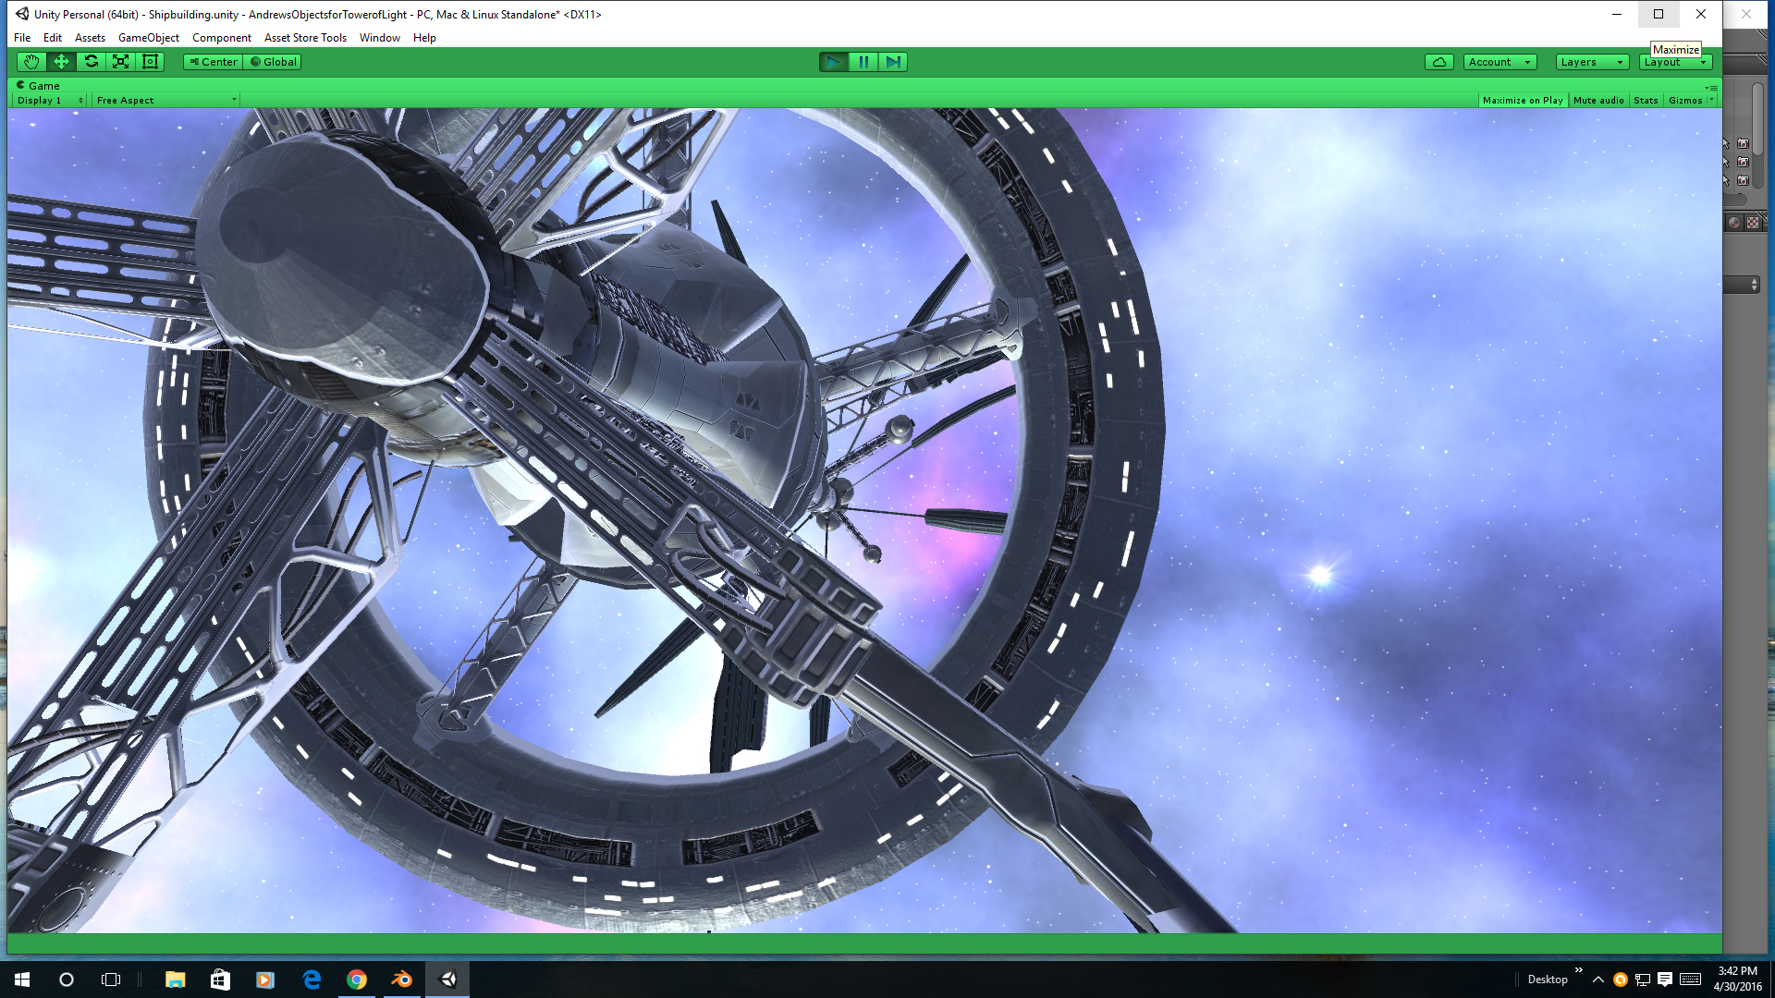1775x998 pixels.
Task: Open the Asset Store Tools menu
Action: (305, 38)
